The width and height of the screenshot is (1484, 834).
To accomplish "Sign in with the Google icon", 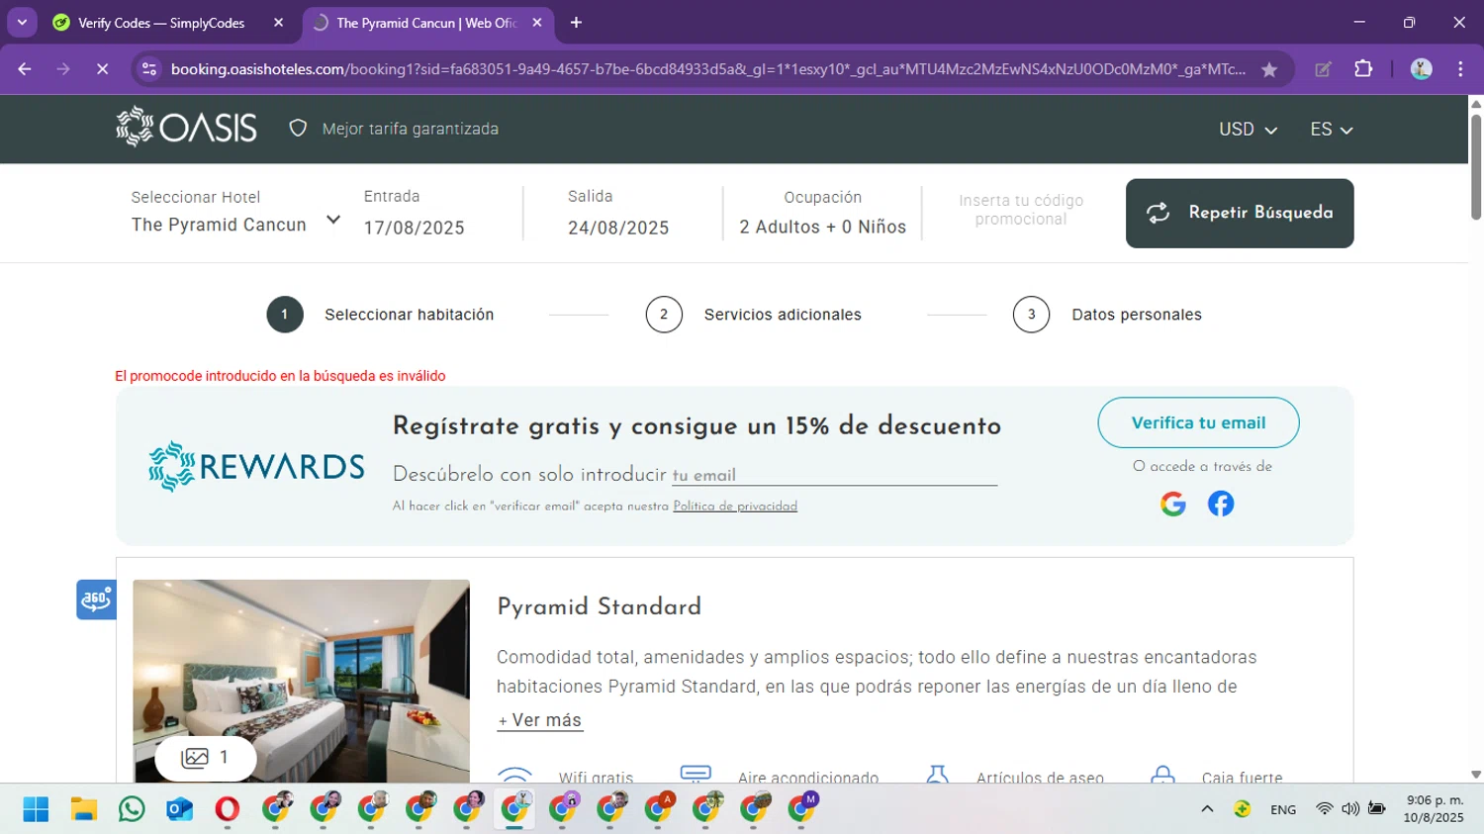I will coord(1173,504).
